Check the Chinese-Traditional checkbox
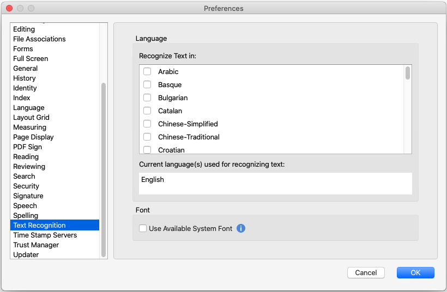The image size is (447, 292). coord(147,137)
